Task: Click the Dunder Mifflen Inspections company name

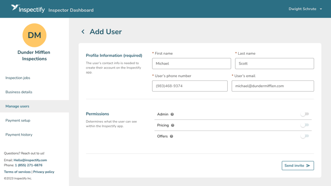Action: [34, 55]
